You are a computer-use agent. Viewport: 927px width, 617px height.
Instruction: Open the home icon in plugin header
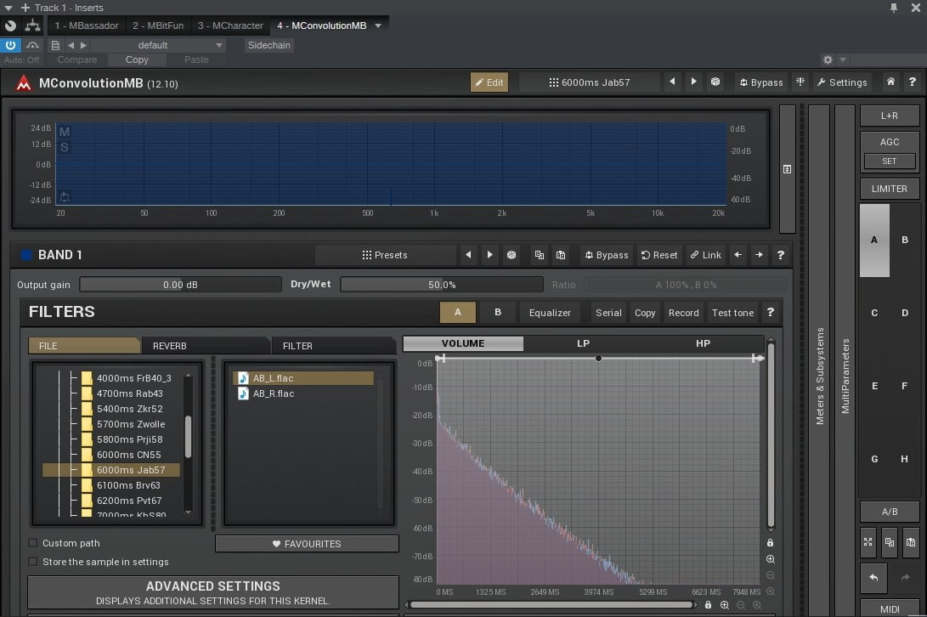[890, 82]
